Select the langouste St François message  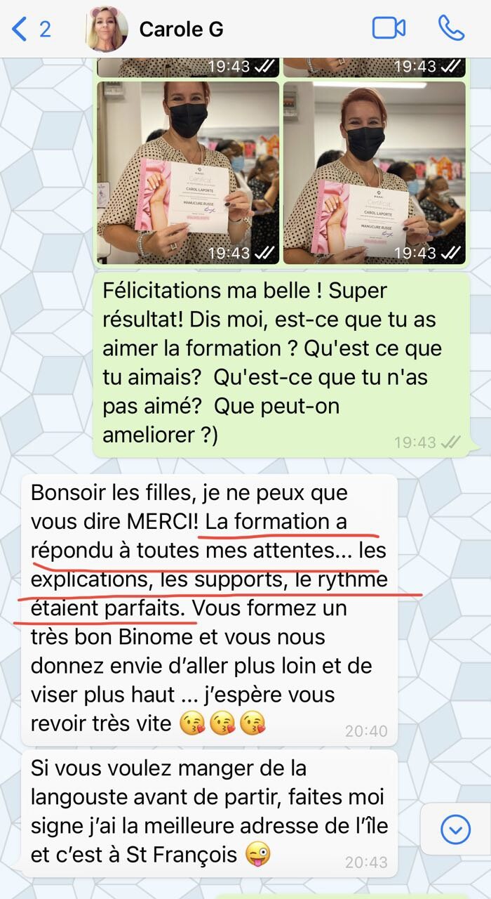209,813
